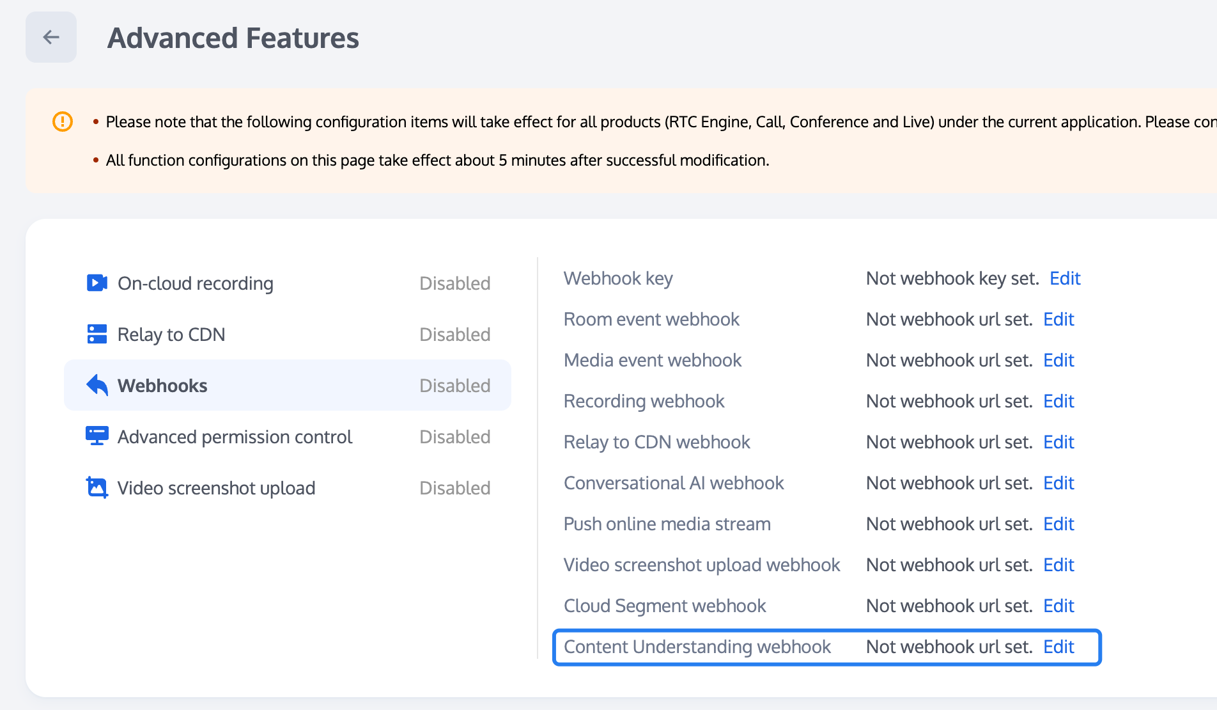Edit the Relay to CDN webhook

click(1058, 442)
